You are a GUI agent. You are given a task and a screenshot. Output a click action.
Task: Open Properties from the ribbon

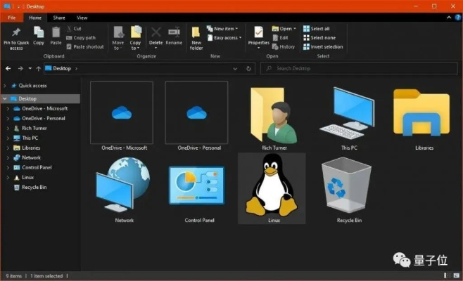(258, 33)
